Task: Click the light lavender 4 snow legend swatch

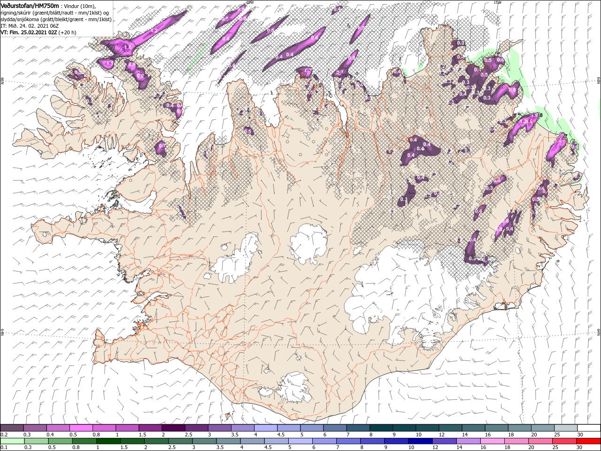Action: click(265, 428)
